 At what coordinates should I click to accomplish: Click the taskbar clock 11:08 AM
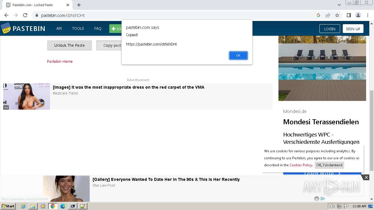pyautogui.click(x=359, y=206)
